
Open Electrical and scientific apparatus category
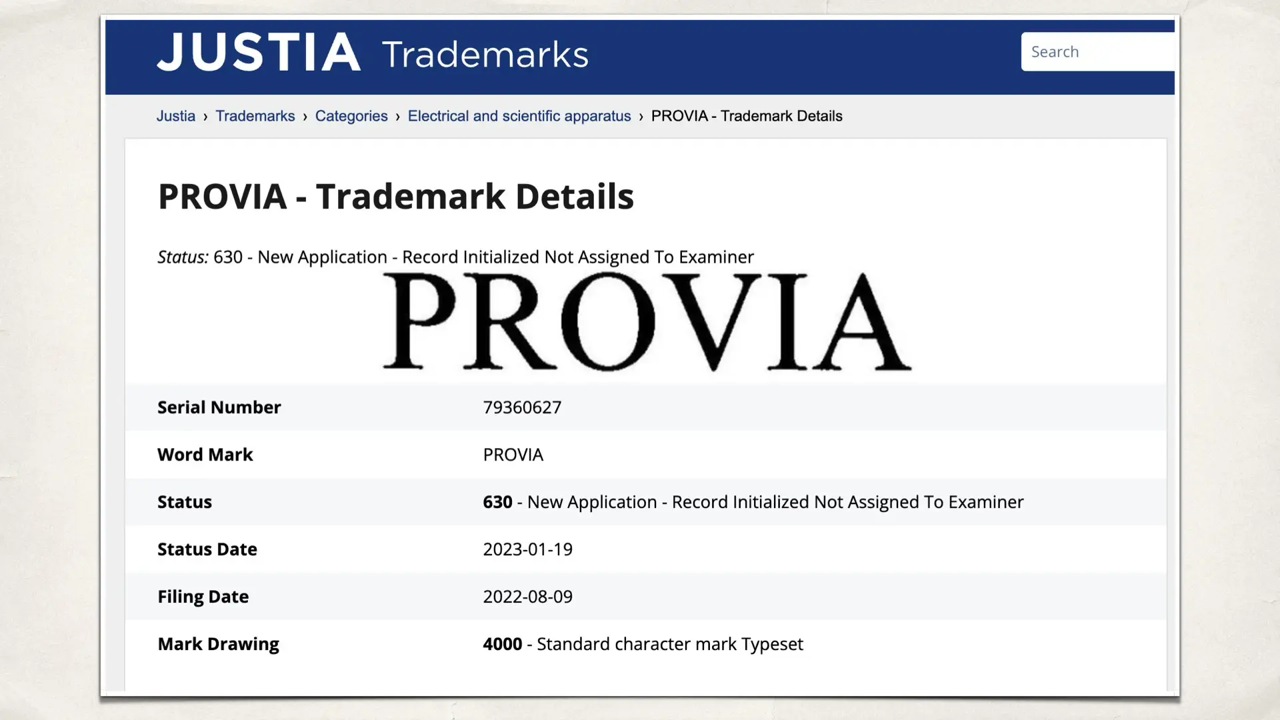519,116
